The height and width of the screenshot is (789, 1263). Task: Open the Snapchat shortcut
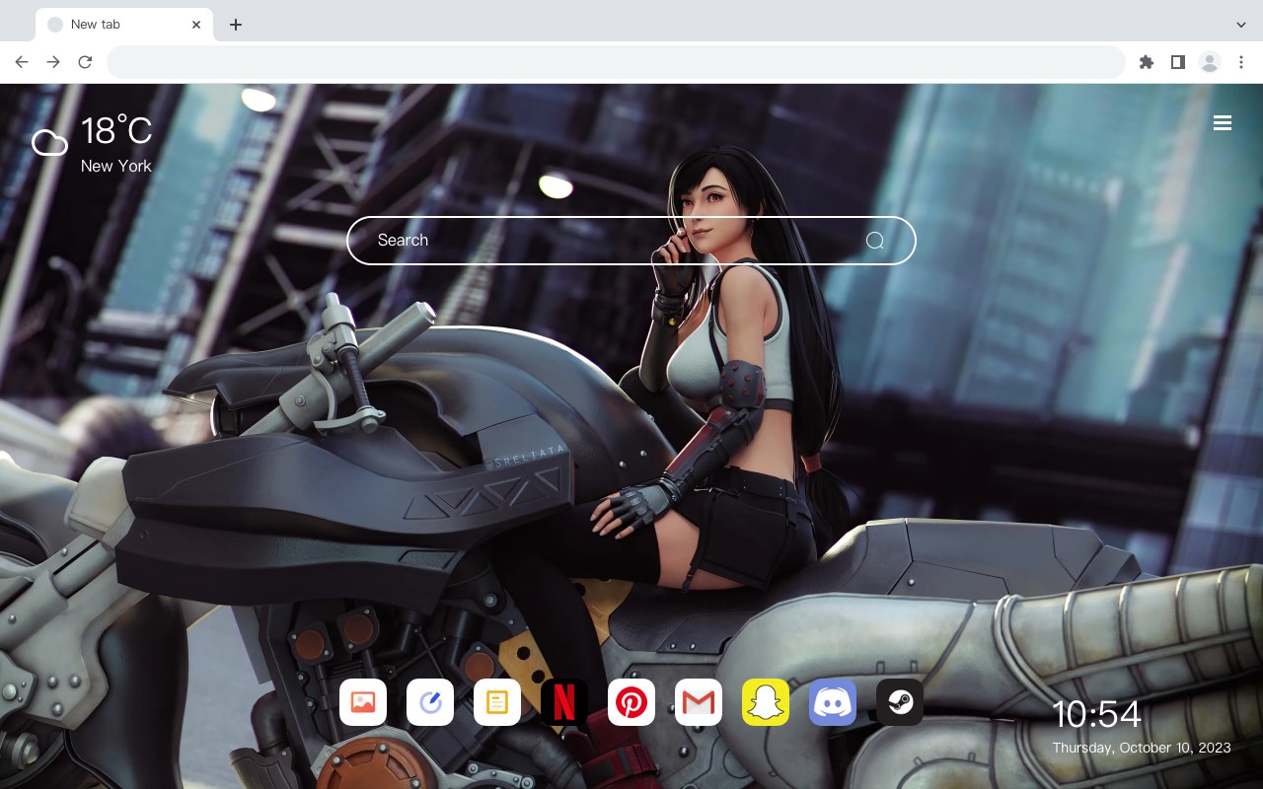point(766,702)
